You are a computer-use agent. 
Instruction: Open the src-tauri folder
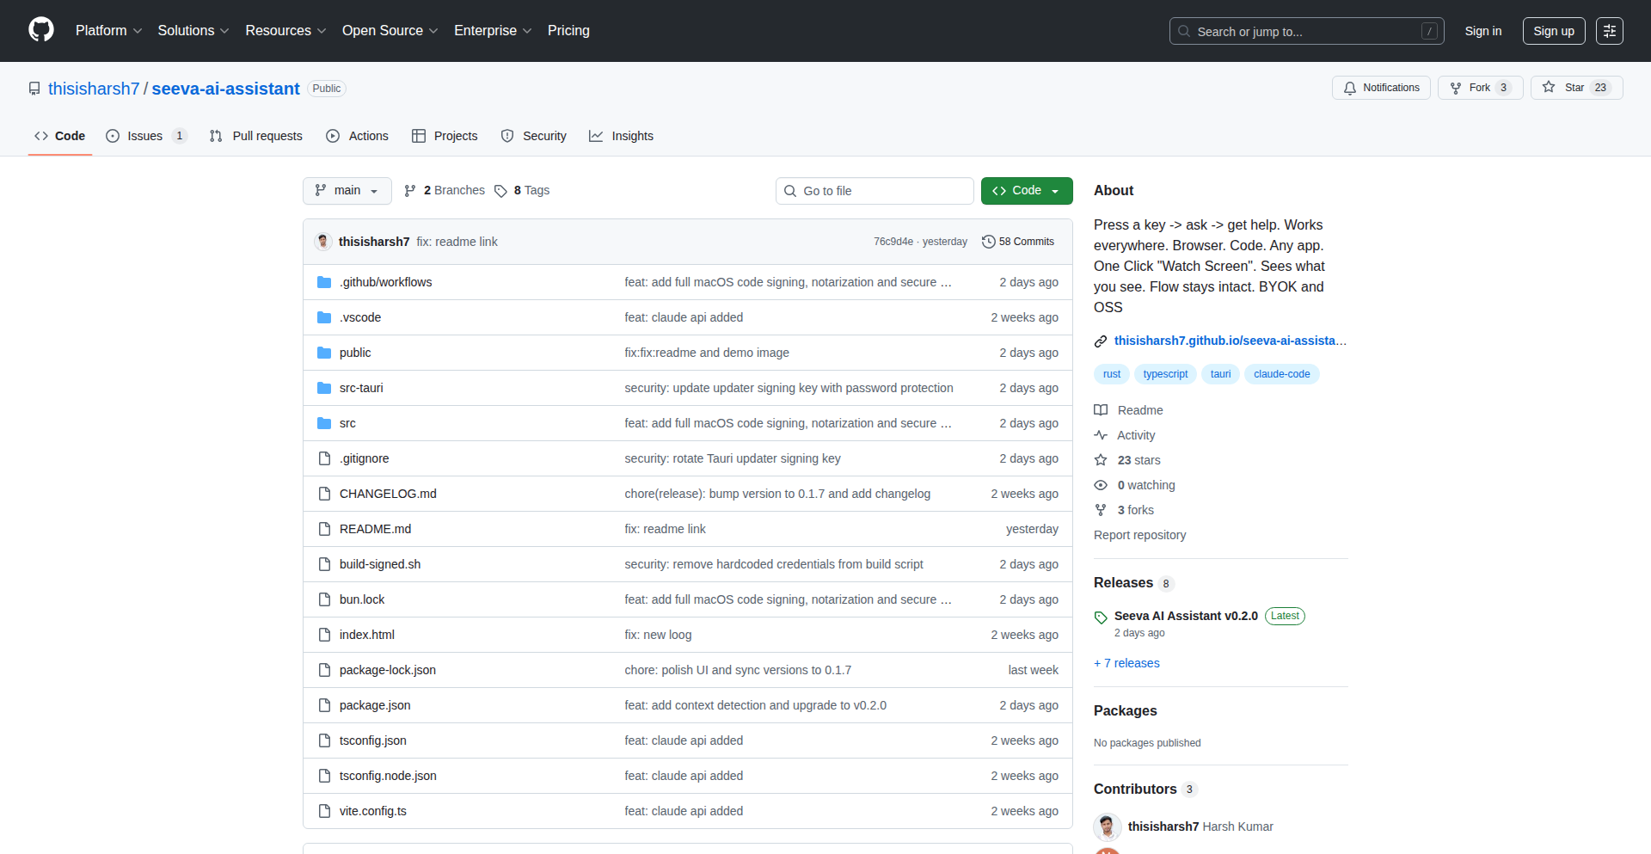pos(361,388)
